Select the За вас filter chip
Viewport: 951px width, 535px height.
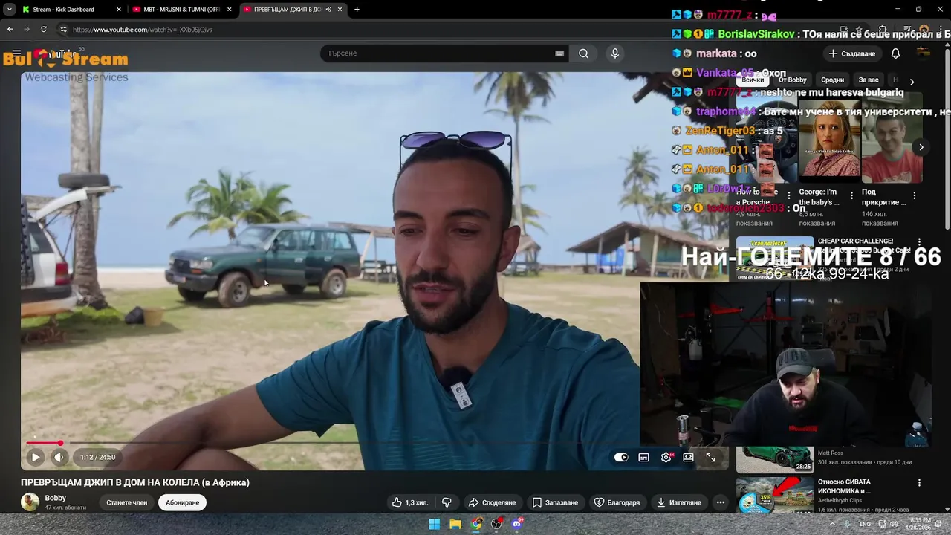pyautogui.click(x=869, y=80)
